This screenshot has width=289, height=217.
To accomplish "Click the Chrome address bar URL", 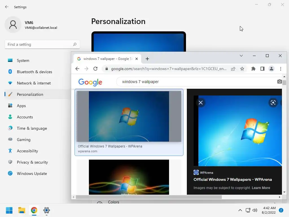I will tap(169, 69).
